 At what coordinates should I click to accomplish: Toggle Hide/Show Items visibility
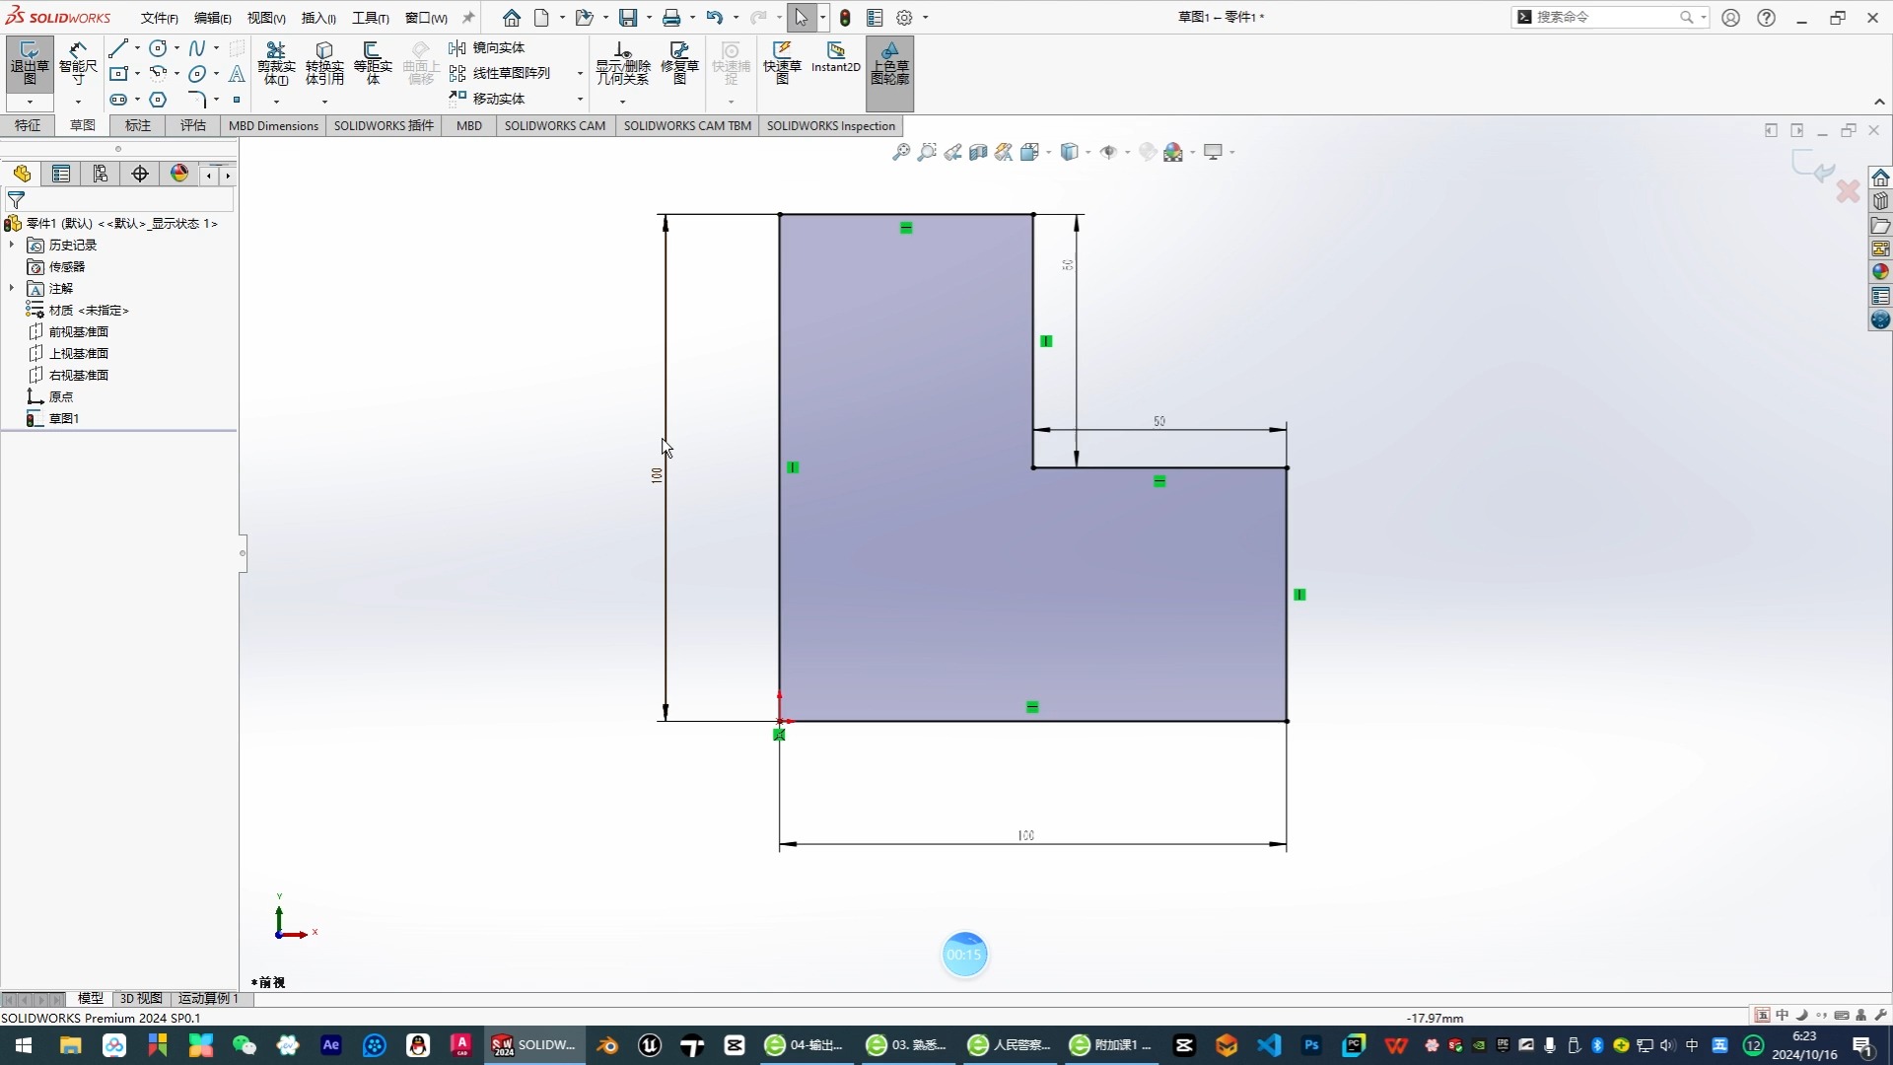[1108, 152]
